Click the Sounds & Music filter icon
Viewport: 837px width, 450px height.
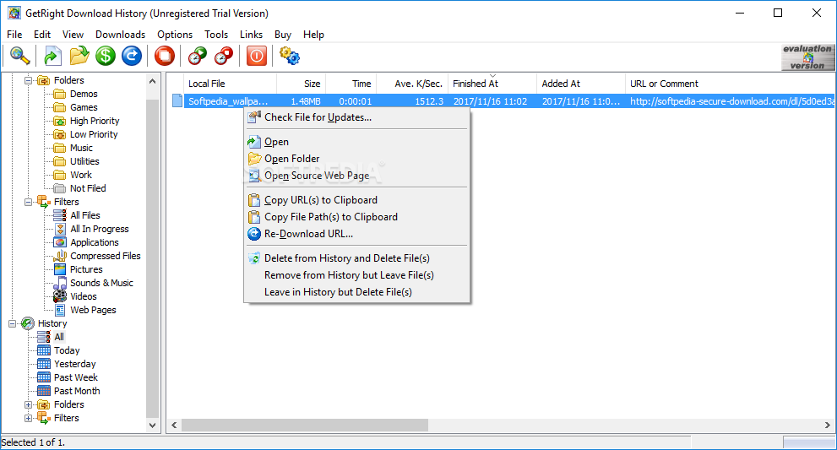pyautogui.click(x=60, y=283)
